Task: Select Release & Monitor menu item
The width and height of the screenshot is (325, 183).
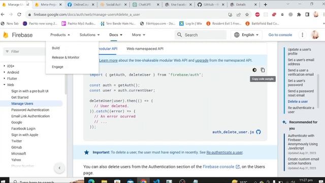Action: coord(66,57)
